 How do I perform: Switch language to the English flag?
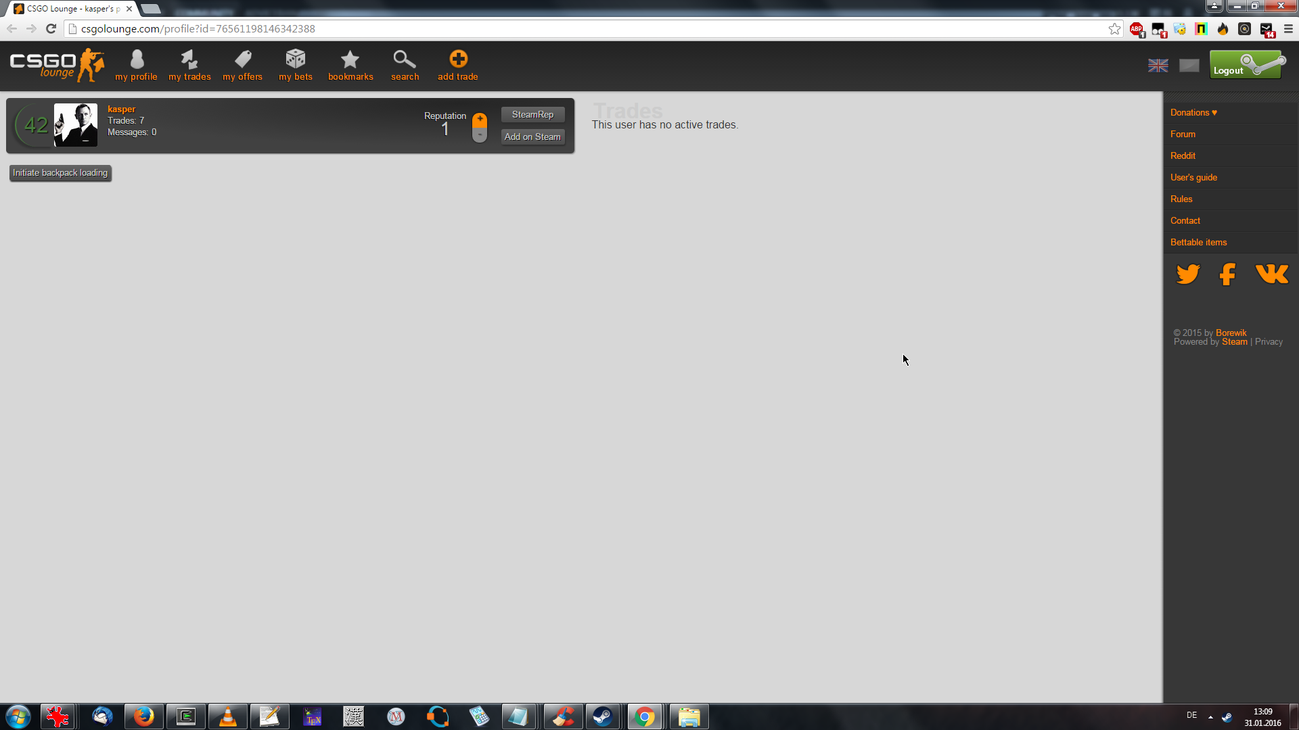[x=1158, y=66]
